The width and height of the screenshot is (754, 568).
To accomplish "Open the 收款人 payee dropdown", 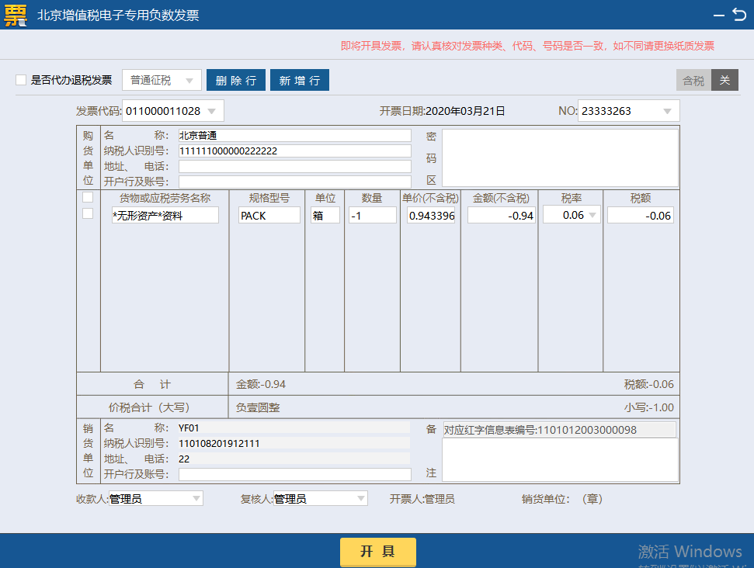I will 196,498.
